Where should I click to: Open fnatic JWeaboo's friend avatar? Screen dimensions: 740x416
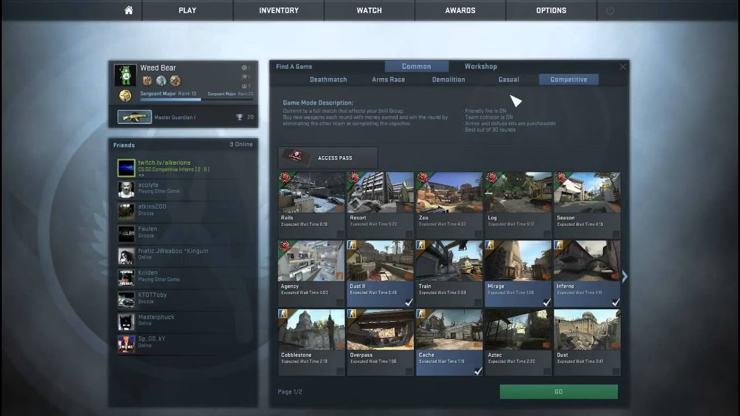coord(126,256)
